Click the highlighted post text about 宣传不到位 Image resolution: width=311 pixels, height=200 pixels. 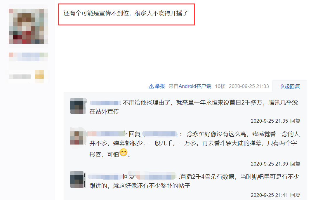pyautogui.click(x=126, y=13)
